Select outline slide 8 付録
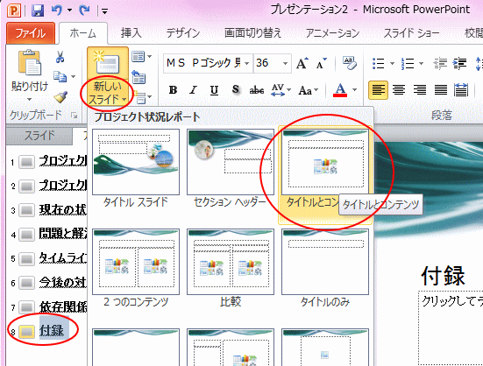Screen dimensions: 483x366 coord(52,331)
